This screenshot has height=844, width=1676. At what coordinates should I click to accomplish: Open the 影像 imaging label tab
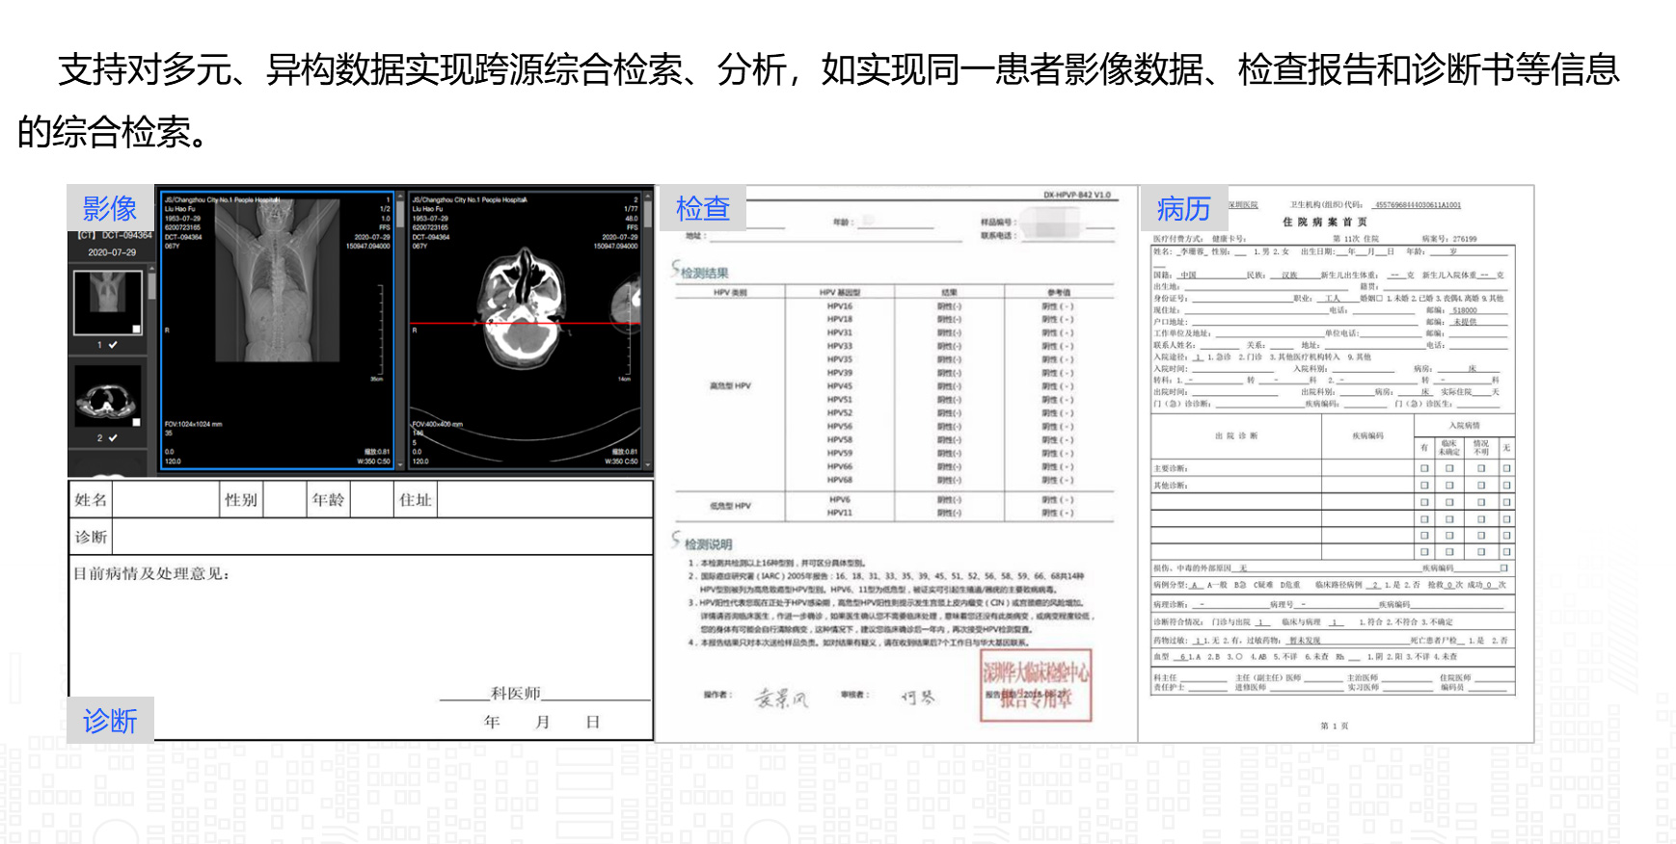tap(109, 208)
